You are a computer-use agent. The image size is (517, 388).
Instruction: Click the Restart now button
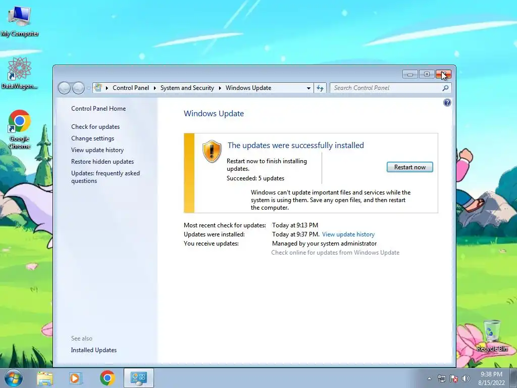[409, 167]
